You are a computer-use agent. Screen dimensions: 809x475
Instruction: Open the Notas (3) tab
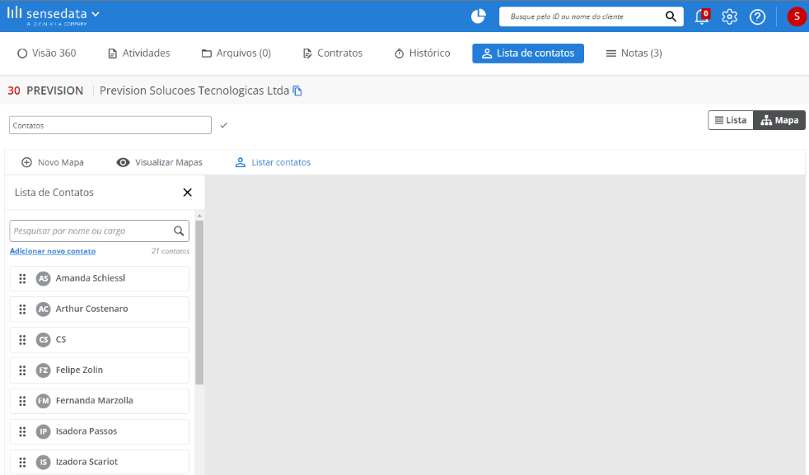point(634,54)
